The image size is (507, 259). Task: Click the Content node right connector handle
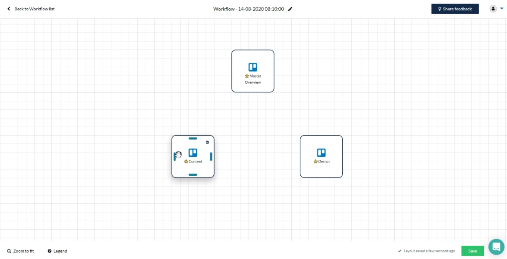coord(211,157)
